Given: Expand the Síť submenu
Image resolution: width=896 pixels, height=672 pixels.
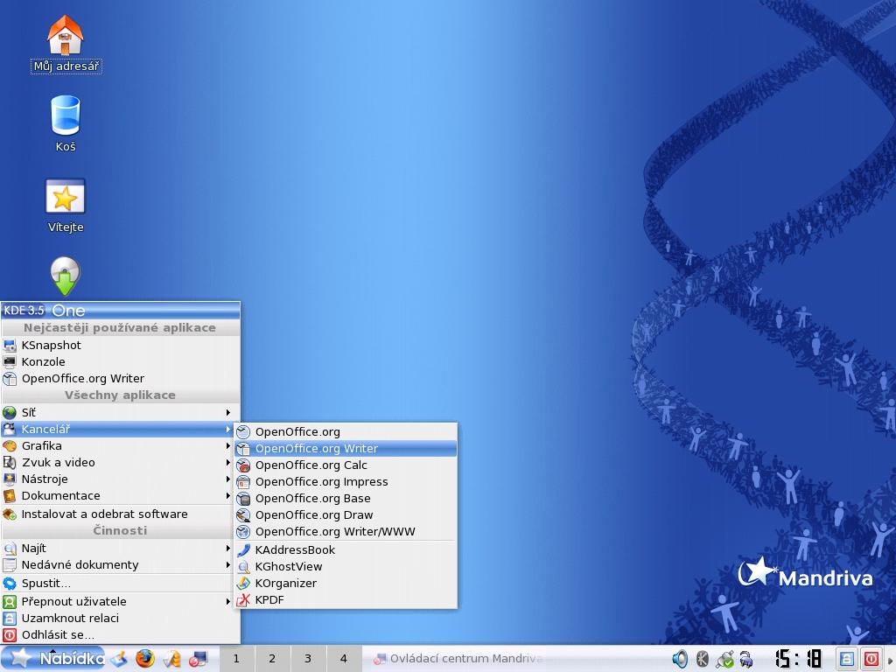Looking at the screenshot, I should tap(121, 412).
